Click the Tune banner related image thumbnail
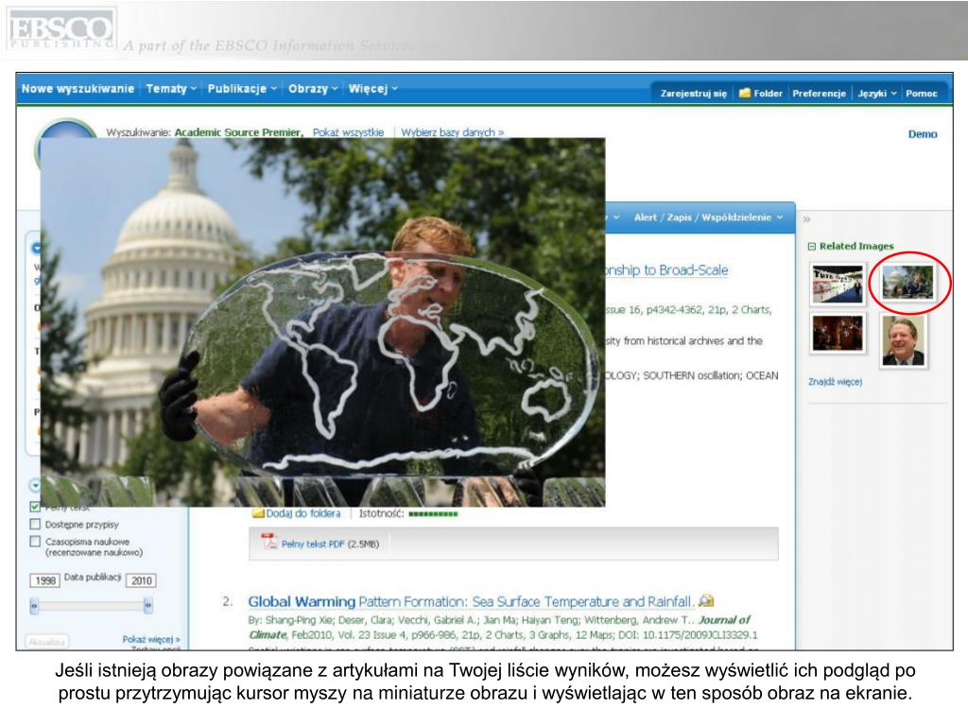 (x=838, y=284)
